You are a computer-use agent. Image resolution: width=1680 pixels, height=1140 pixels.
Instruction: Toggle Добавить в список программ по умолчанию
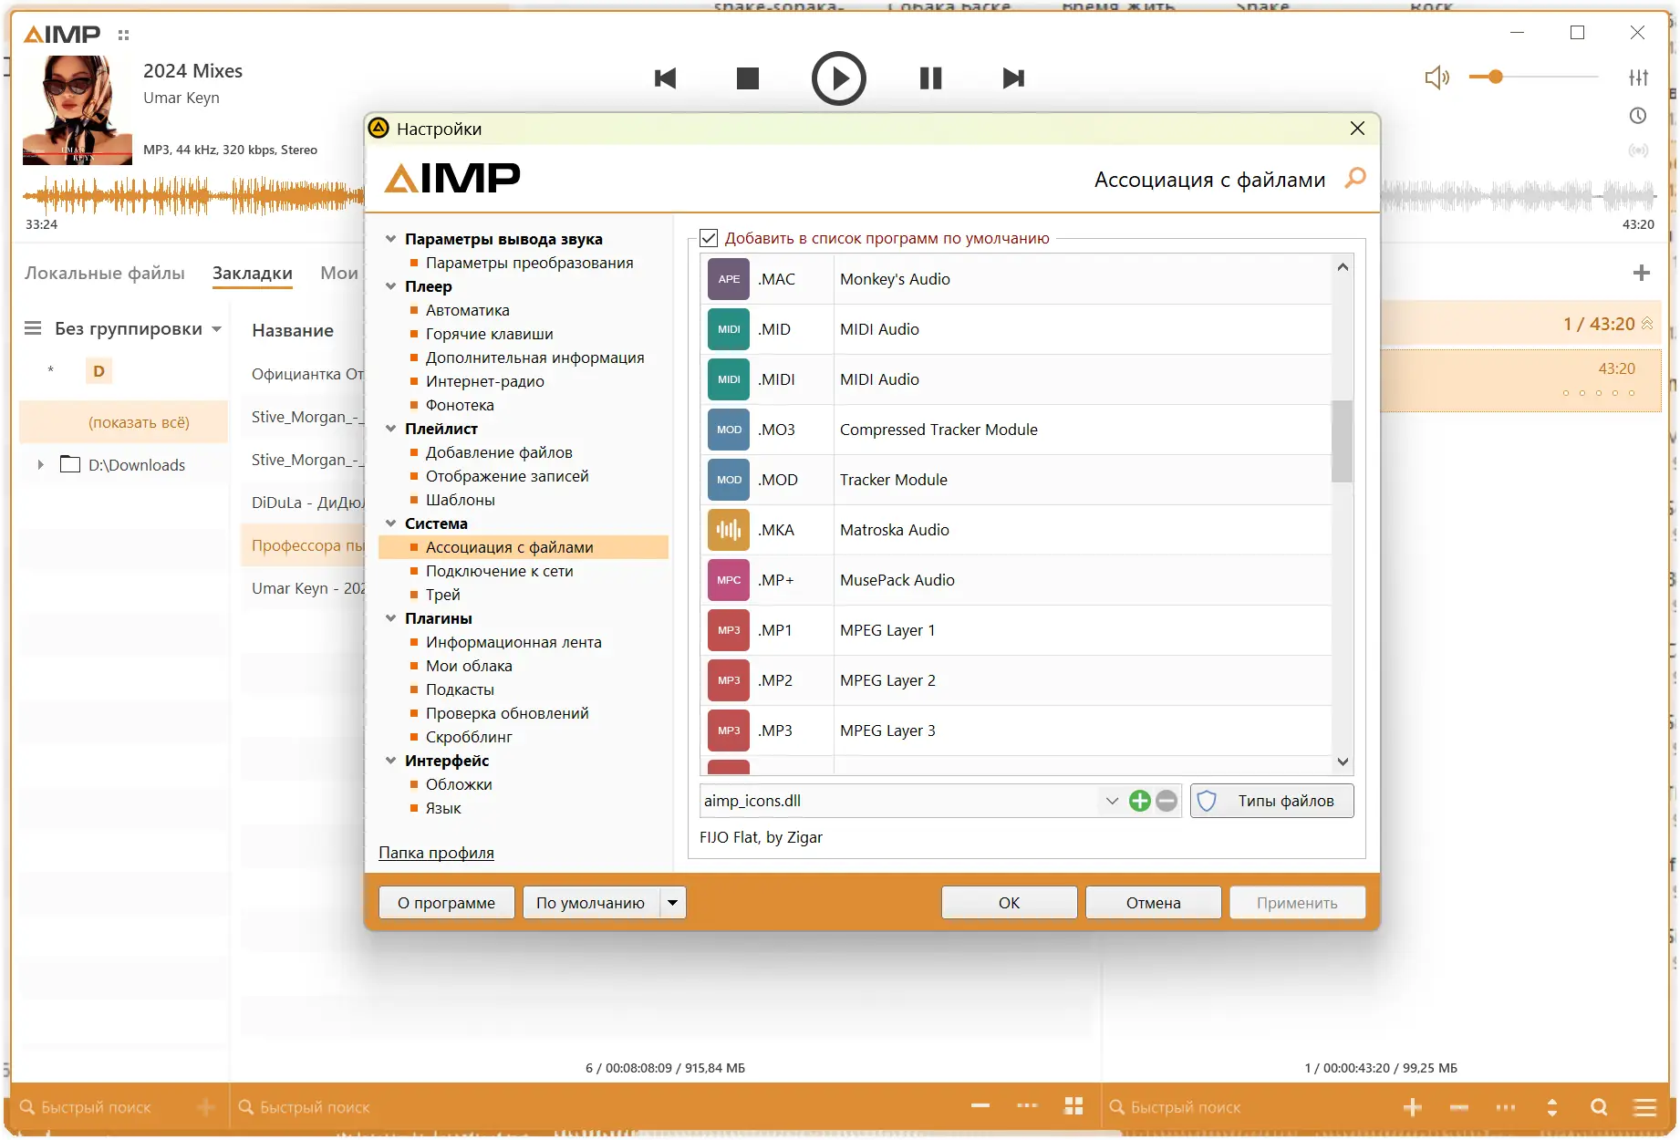(x=709, y=238)
